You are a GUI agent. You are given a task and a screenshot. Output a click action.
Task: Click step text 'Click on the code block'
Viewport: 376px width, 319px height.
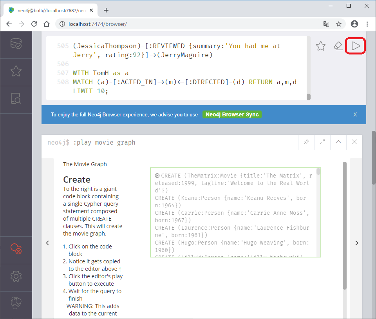(x=90, y=250)
